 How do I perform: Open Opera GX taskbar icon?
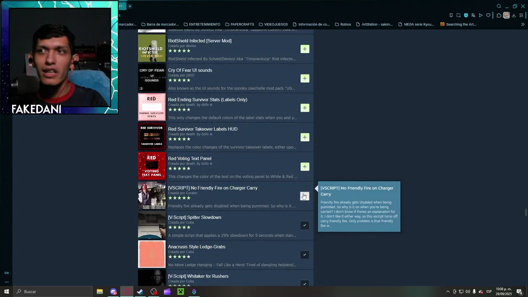pos(127,292)
